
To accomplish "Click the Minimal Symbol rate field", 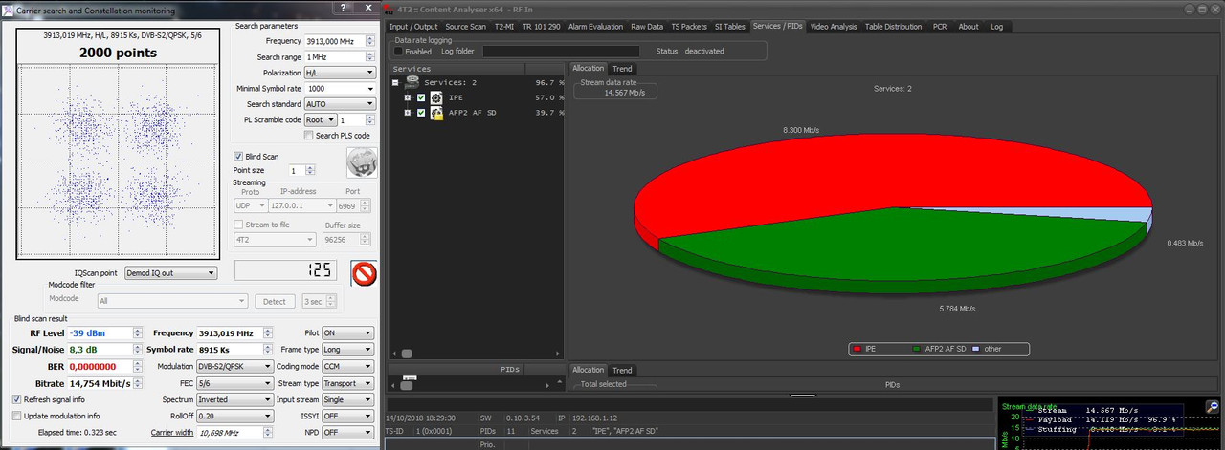I will [339, 89].
